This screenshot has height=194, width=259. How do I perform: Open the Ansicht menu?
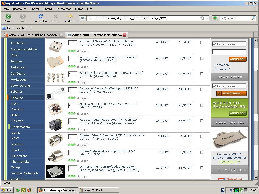[35, 9]
